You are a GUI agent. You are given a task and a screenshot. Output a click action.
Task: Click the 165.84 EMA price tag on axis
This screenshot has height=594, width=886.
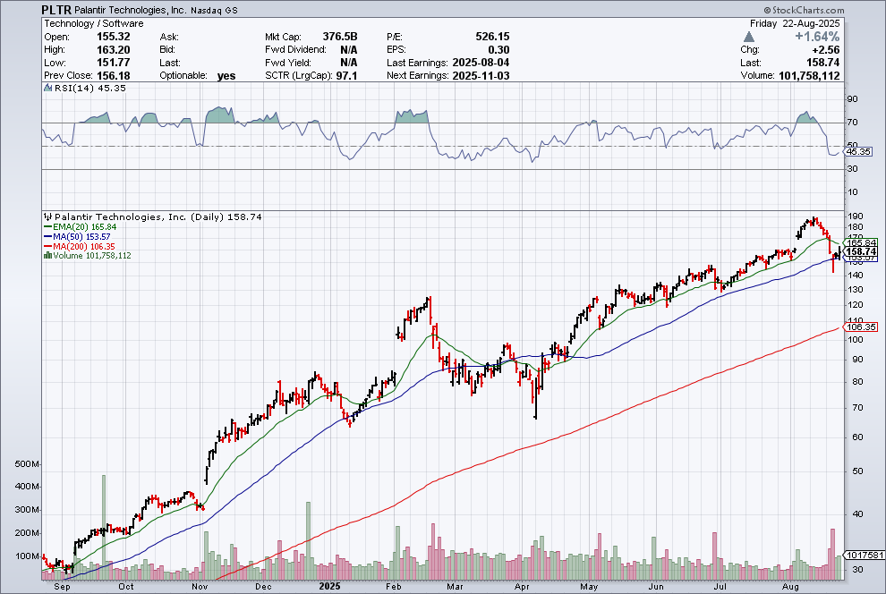[862, 242]
